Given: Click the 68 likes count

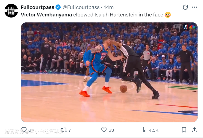Looking at the screenshot, I should point(111,130).
